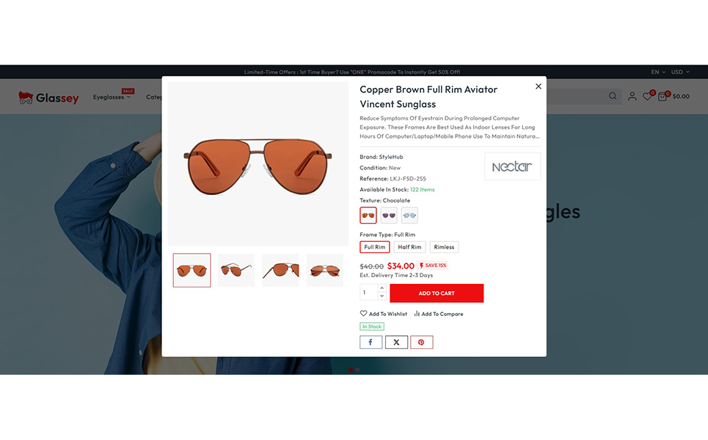The image size is (708, 440).
Task: Click Add To Compare link
Action: click(x=439, y=314)
